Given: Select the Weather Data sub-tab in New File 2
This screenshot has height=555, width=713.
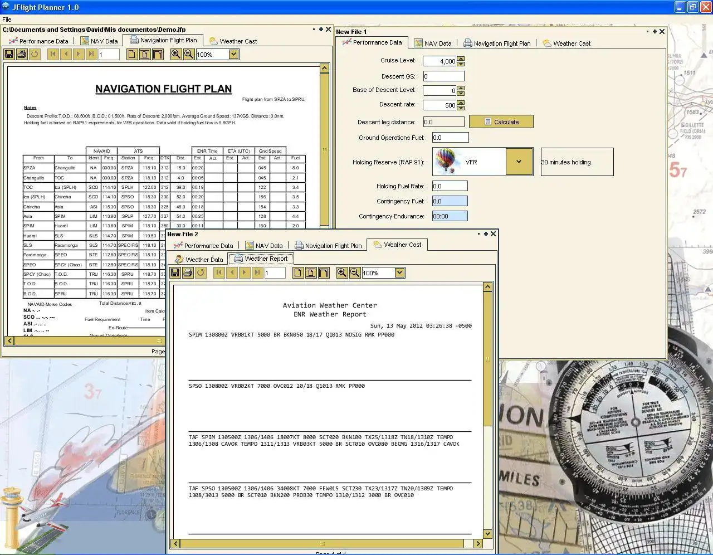Looking at the screenshot, I should pyautogui.click(x=199, y=259).
